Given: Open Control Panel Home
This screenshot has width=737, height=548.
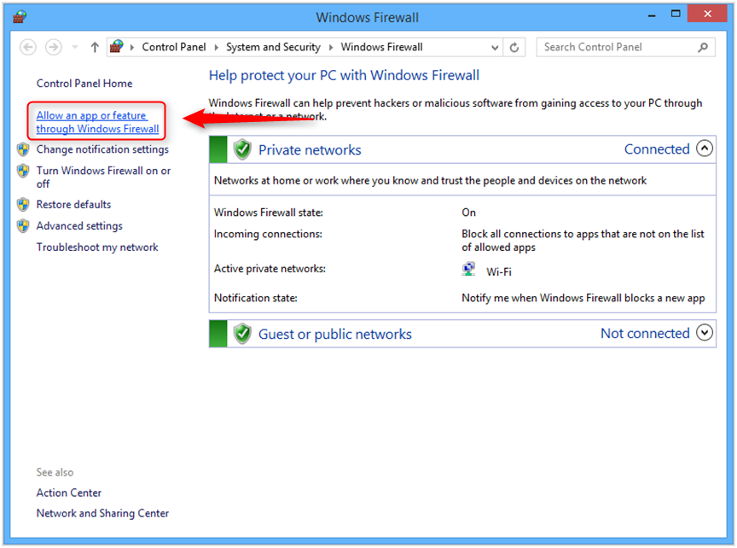Looking at the screenshot, I should pos(84,84).
